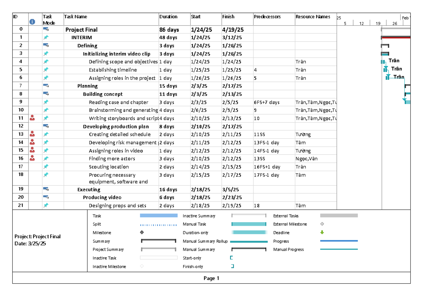Screen dimensions: 423x296
Task: Click overallocation icon for Assigning roles in video
Action: click(32, 151)
